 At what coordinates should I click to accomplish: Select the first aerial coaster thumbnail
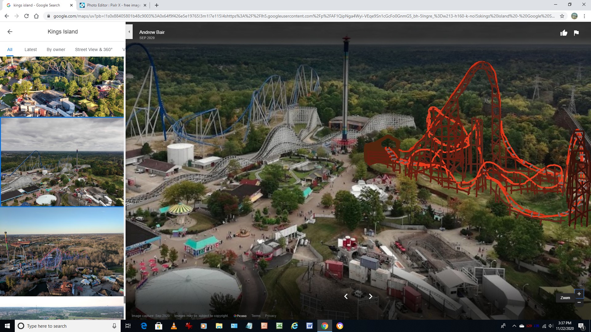click(62, 87)
